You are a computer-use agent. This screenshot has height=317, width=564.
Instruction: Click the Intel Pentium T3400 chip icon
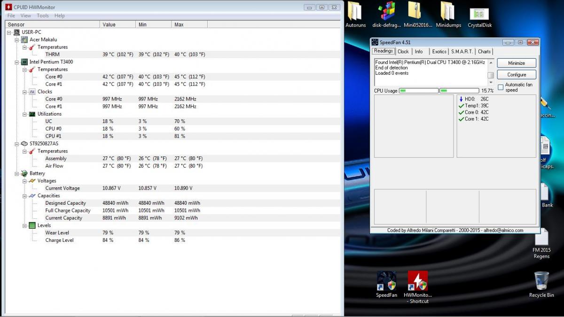pyautogui.click(x=24, y=62)
